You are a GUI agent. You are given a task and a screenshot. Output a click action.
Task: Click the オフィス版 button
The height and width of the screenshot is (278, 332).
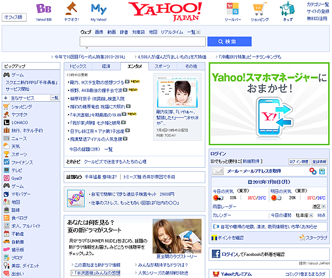pyautogui.click(x=14, y=17)
